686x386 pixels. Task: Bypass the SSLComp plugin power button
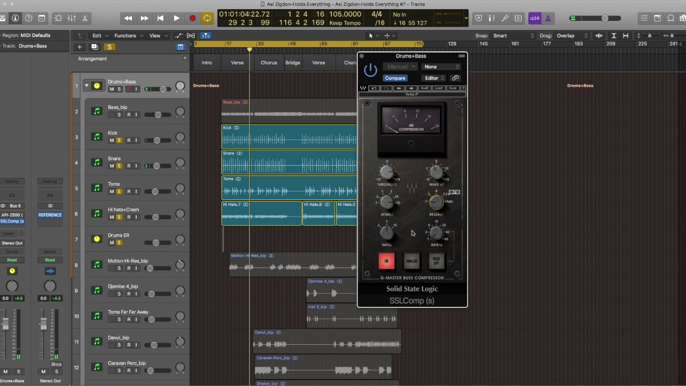coord(370,70)
